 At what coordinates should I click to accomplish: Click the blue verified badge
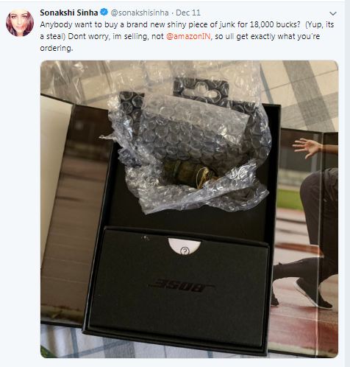(x=104, y=12)
